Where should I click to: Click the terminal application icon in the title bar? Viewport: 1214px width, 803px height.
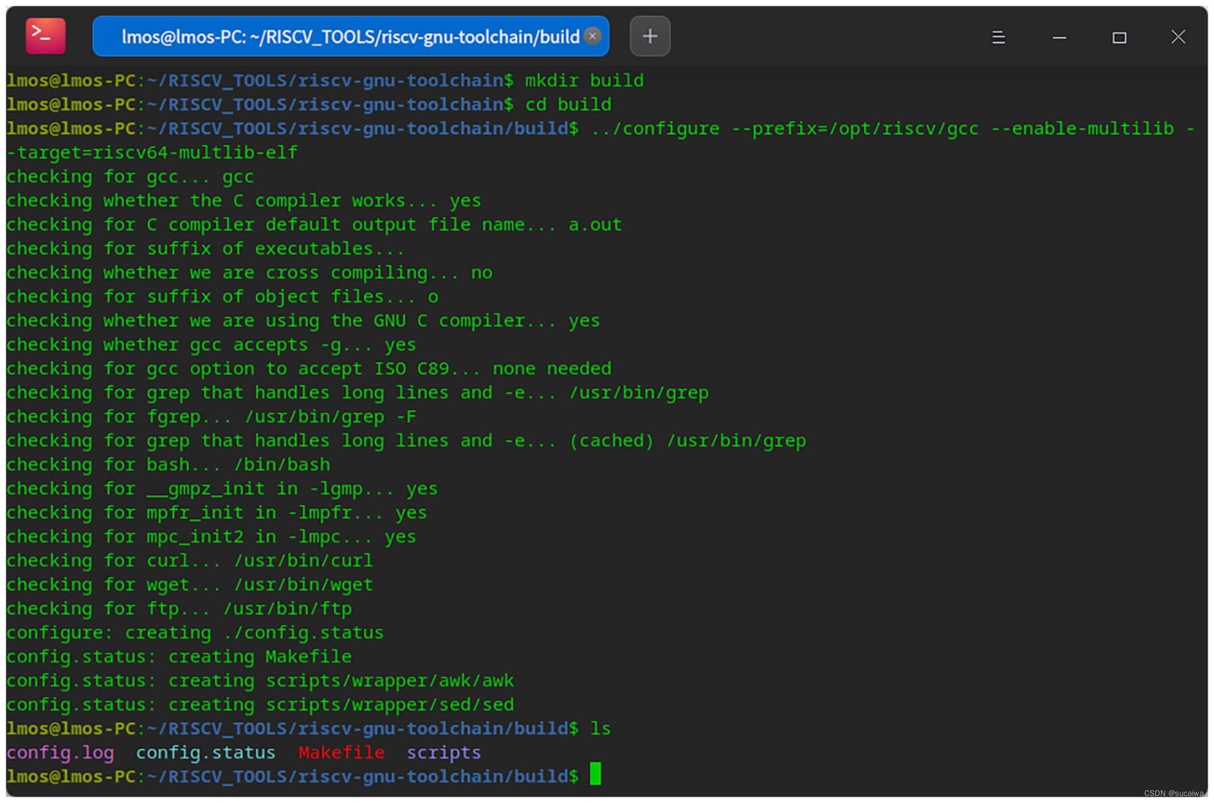point(45,36)
